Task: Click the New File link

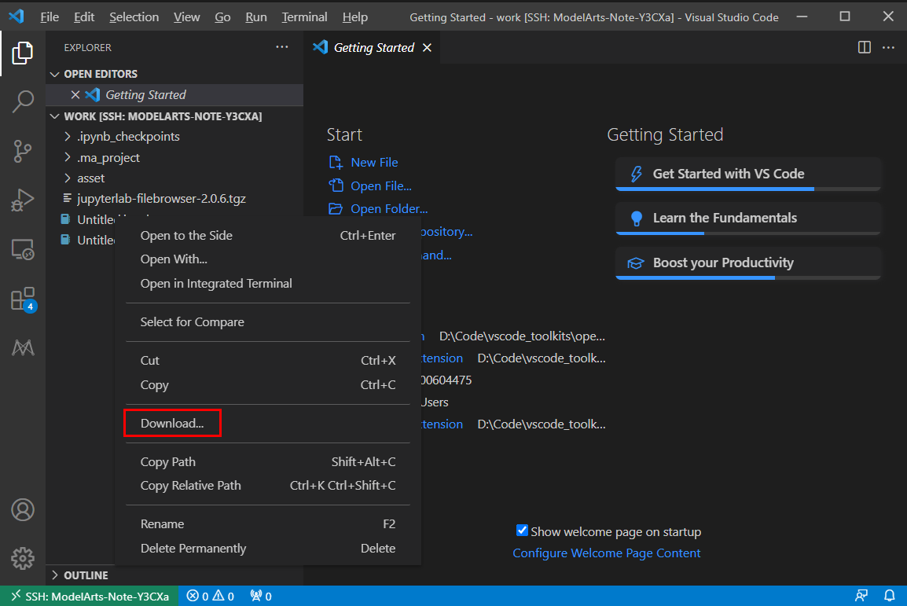Action: (x=374, y=163)
